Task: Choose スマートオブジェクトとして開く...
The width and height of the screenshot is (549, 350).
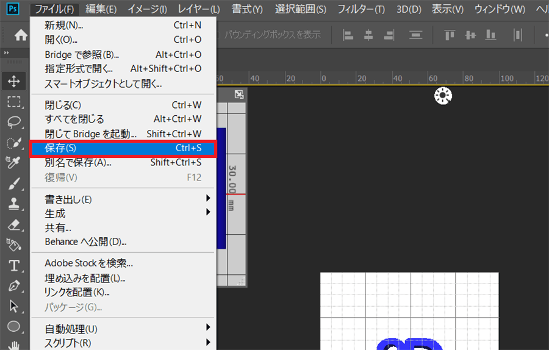Action: point(123,84)
